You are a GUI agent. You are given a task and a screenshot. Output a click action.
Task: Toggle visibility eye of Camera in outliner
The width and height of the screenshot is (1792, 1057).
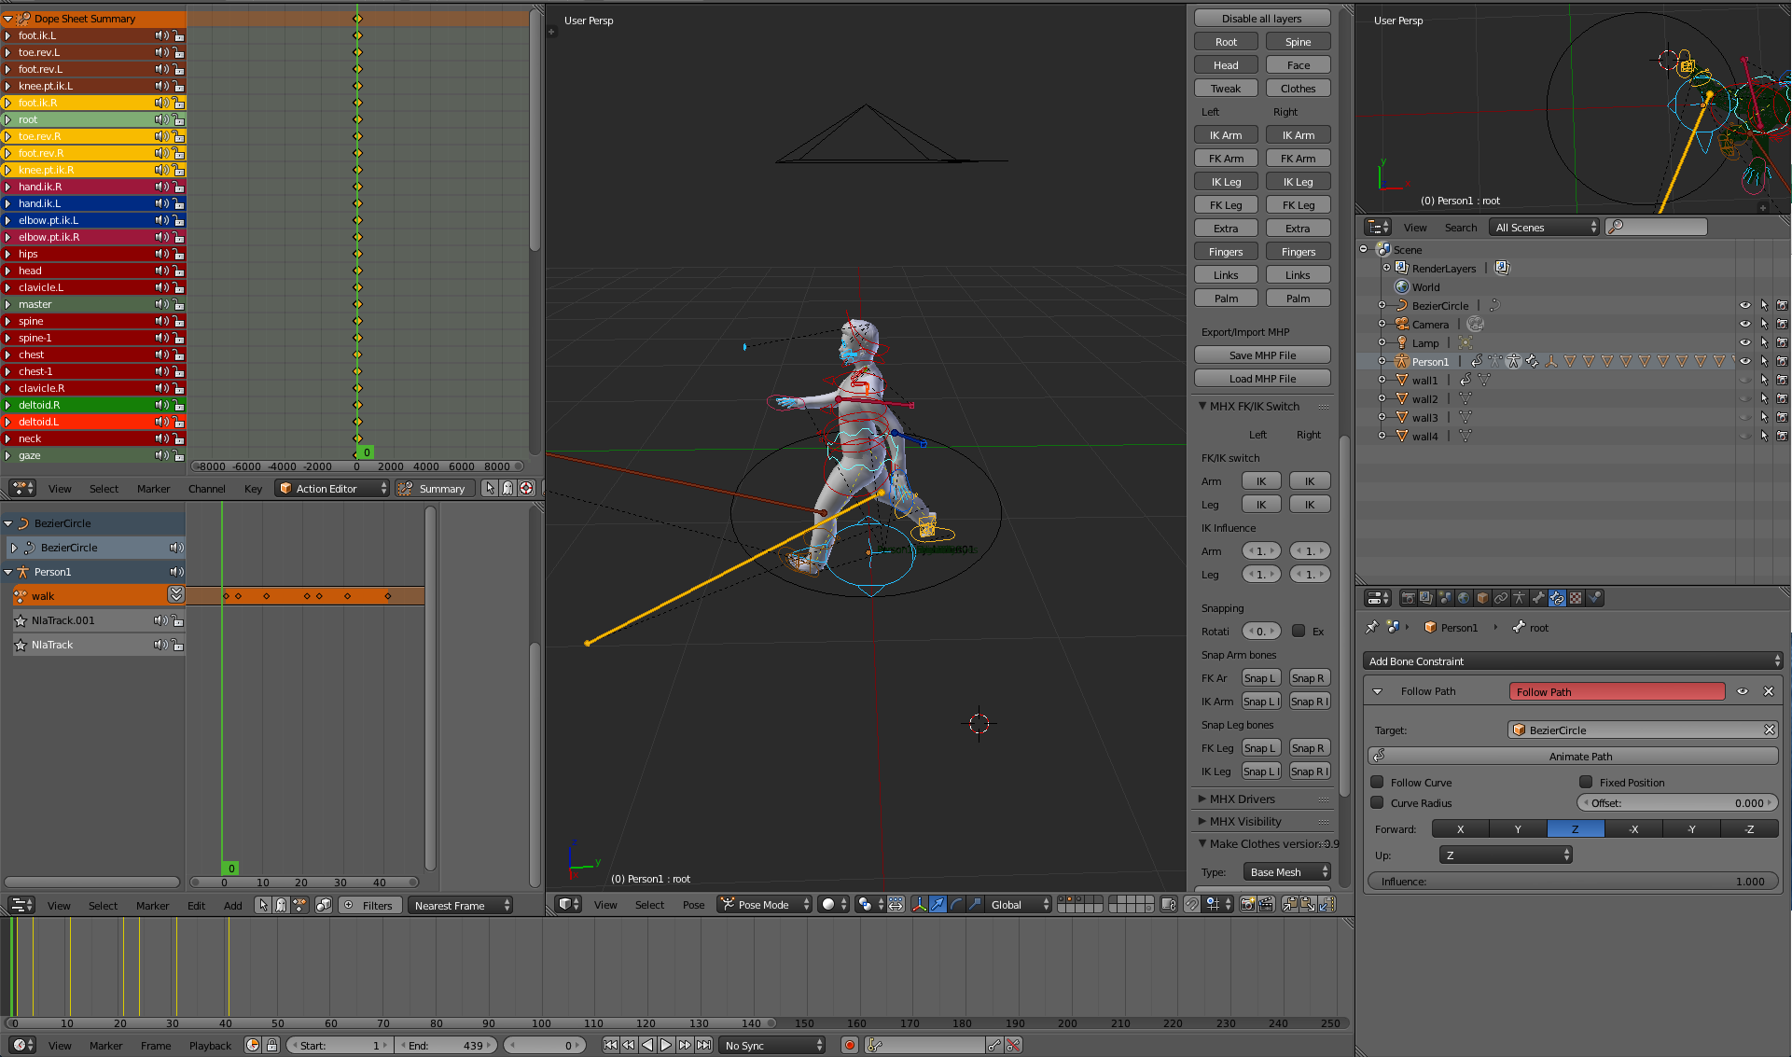1744,324
